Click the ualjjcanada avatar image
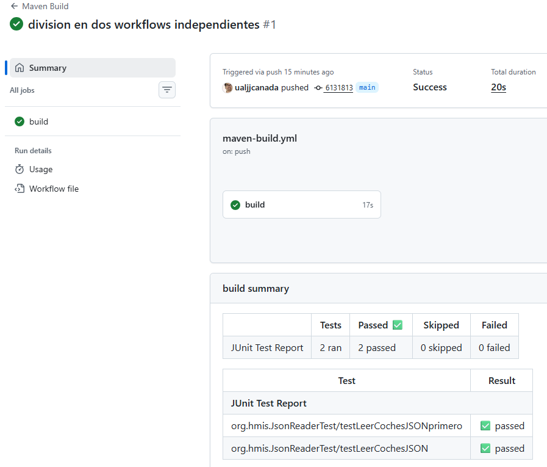Screen dimensions: 547x467 click(x=227, y=87)
